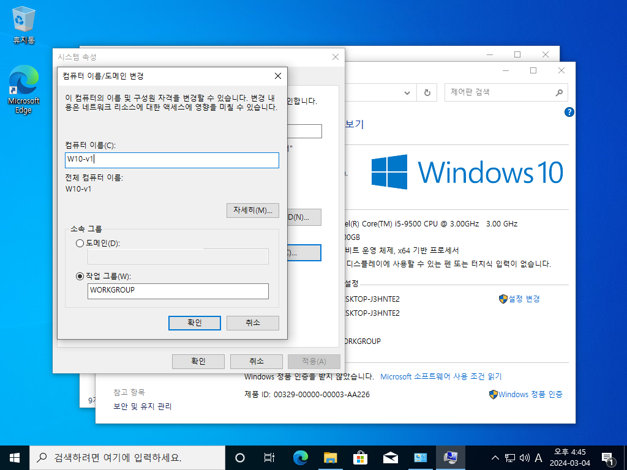Click the Windows 정품 인증 link
This screenshot has height=470, width=627.
point(530,395)
